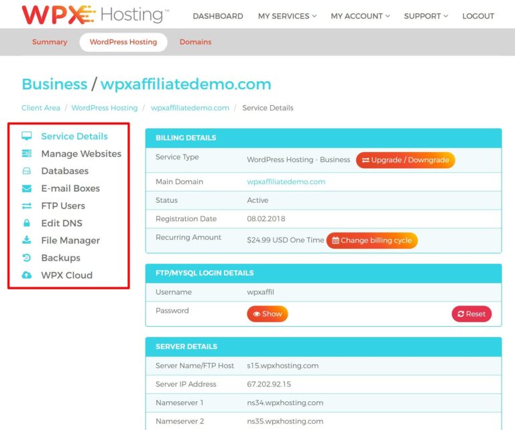Go to Dashboard in top navigation
Image resolution: width=515 pixels, height=430 pixels.
pyautogui.click(x=218, y=16)
